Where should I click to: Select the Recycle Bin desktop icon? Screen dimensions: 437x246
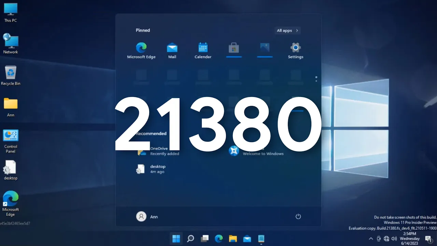(x=11, y=76)
